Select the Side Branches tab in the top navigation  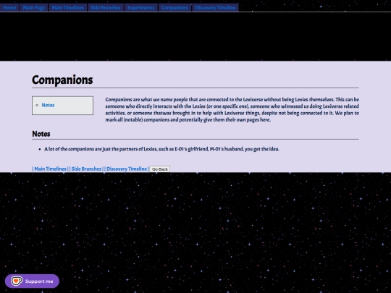106,7
